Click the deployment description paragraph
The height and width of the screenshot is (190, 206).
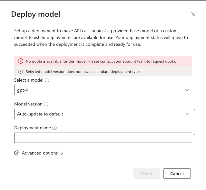101,38
